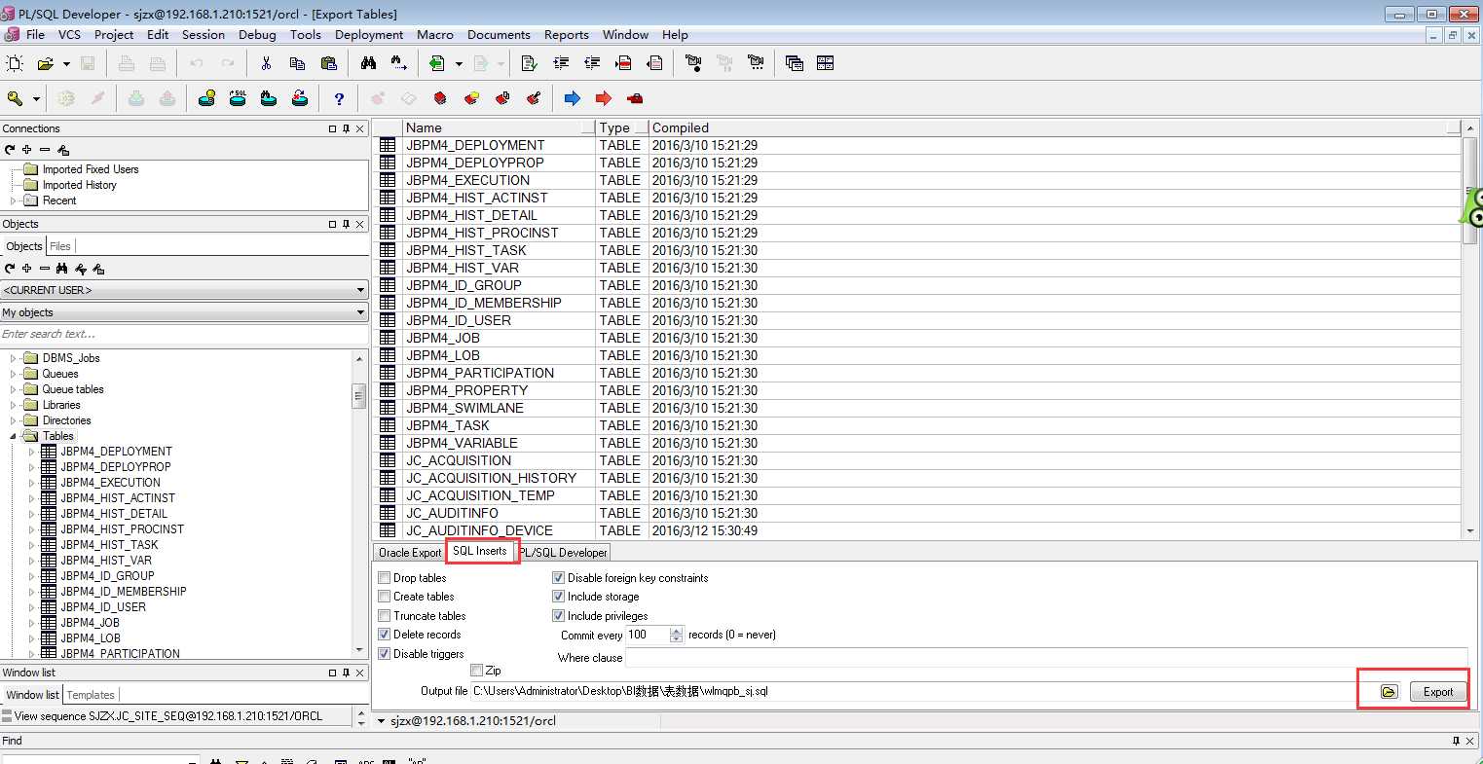The width and height of the screenshot is (1483, 764).
Task: Enable the Create tables checkbox
Action: pos(385,597)
